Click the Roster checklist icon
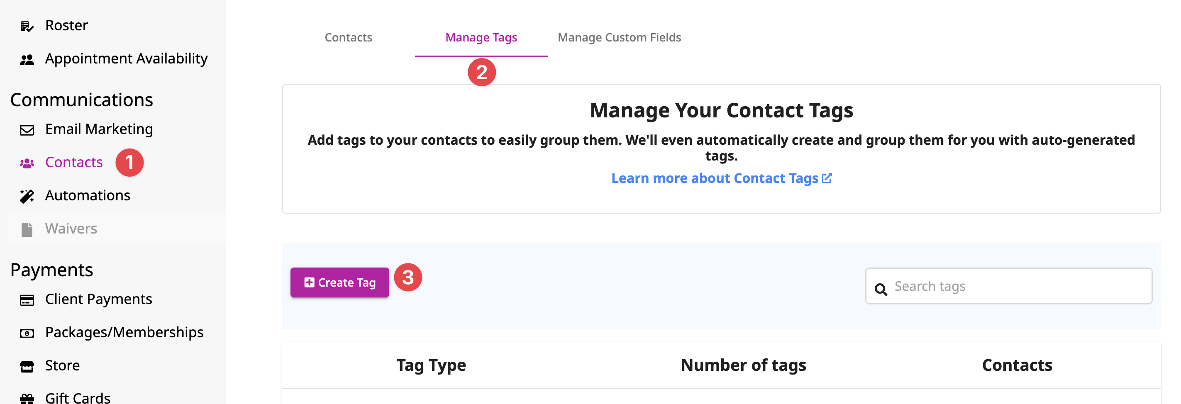Viewport: 1181px width, 404px height. coord(27,27)
